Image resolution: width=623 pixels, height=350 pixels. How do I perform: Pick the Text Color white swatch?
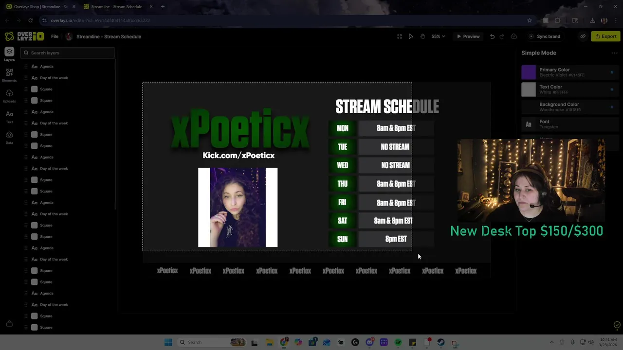(x=529, y=89)
